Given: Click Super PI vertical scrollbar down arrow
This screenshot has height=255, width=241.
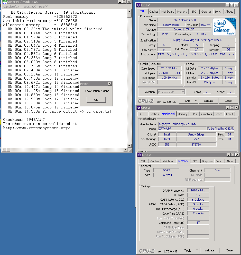Looking at the screenshot, I should point(129,146).
